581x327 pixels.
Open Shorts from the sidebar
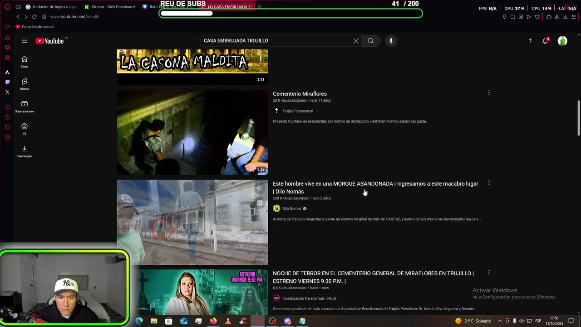coord(25,84)
